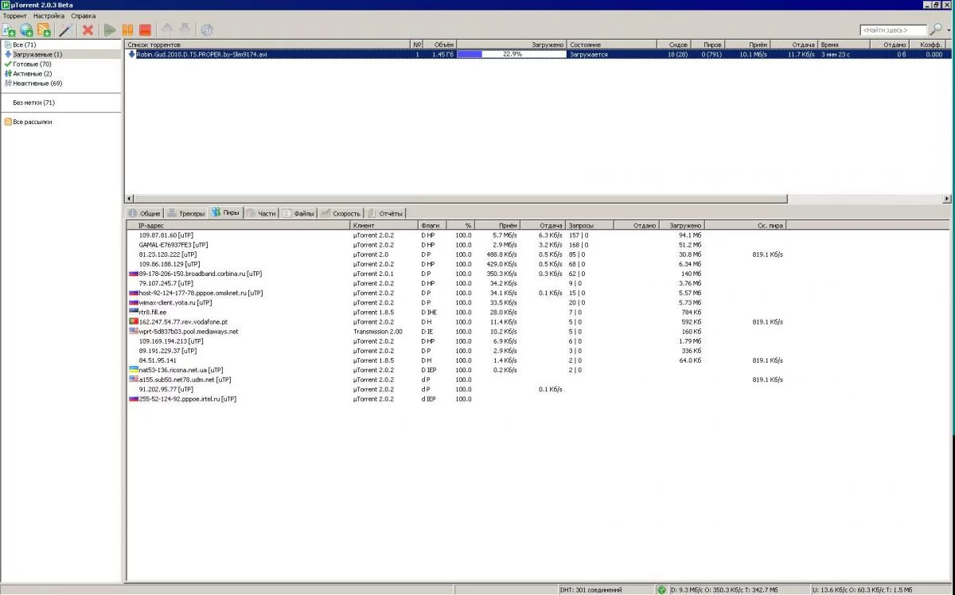Click scrollbar left arrow under torrent list
Image resolution: width=955 pixels, height=595 pixels.
click(x=128, y=198)
